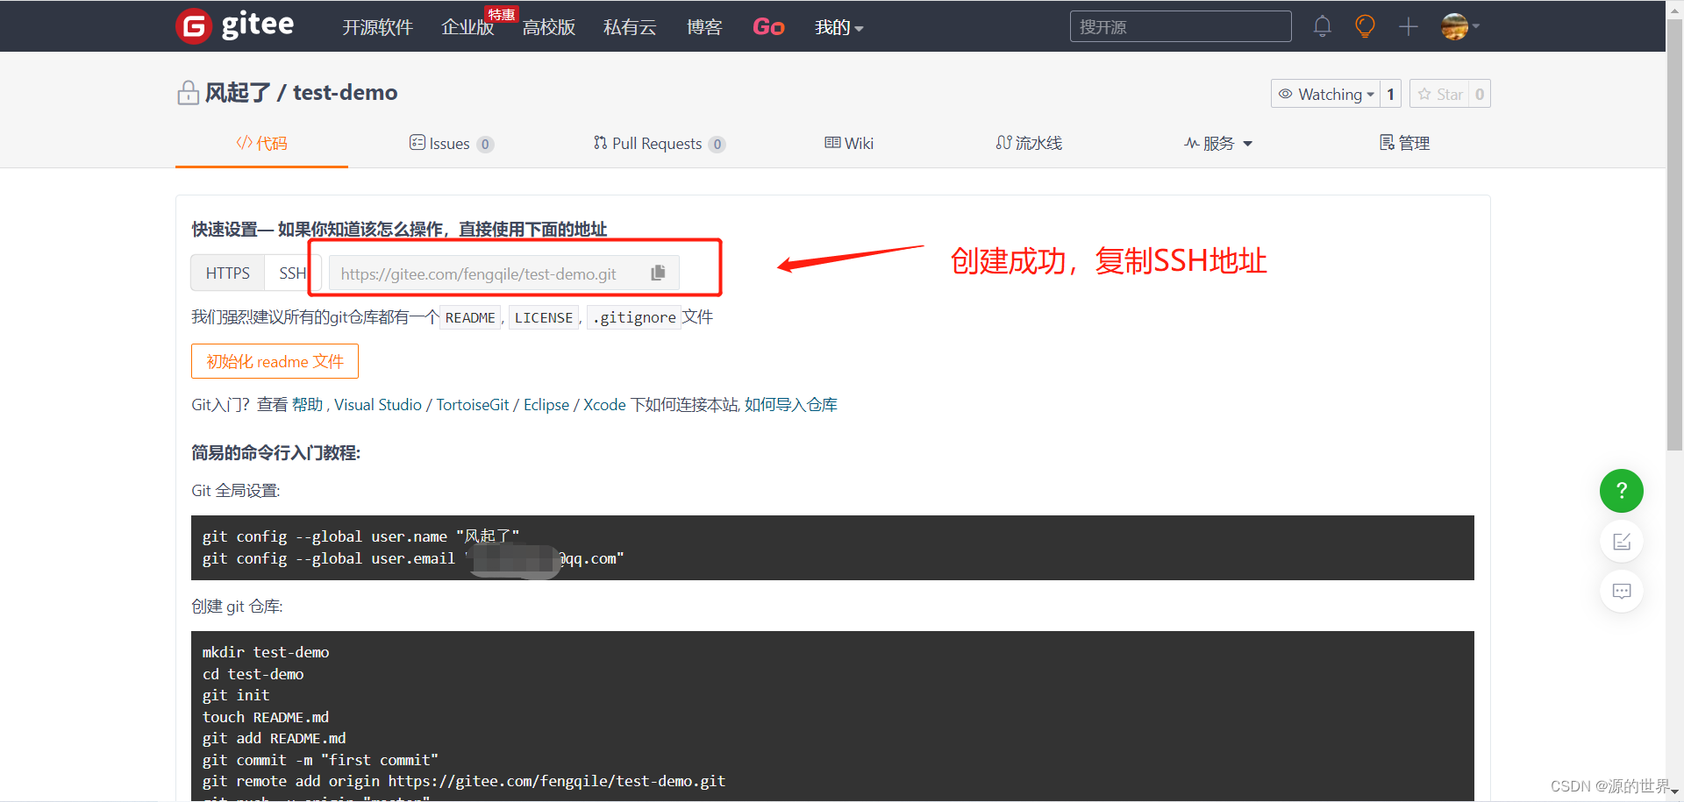Star the test-demo repository
The width and height of the screenshot is (1684, 802).
pos(1439,94)
